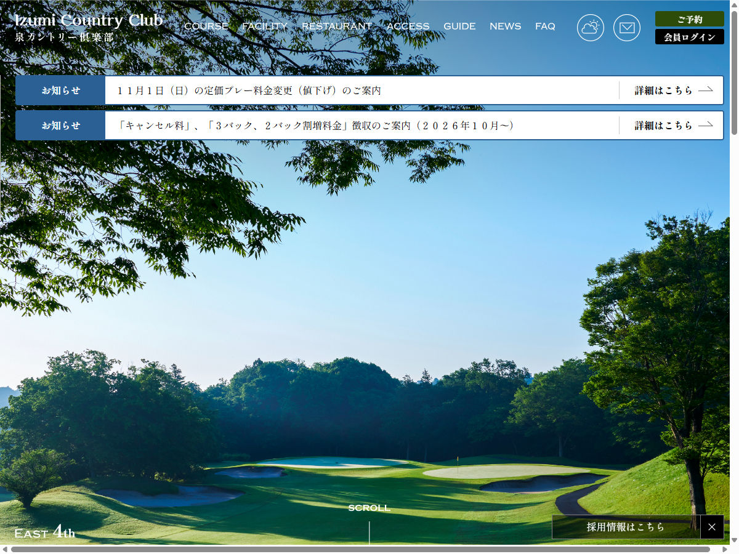Click the vertical scrollbar thumb
Image resolution: width=739 pixels, height=554 pixels.
click(734, 73)
